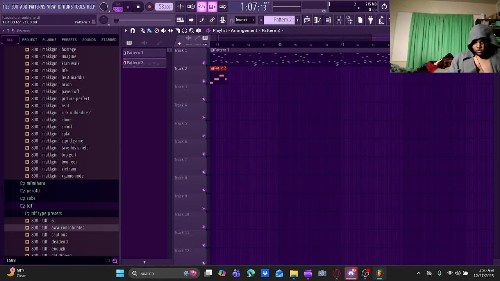Select the Slice tool in playlist

tap(178, 30)
